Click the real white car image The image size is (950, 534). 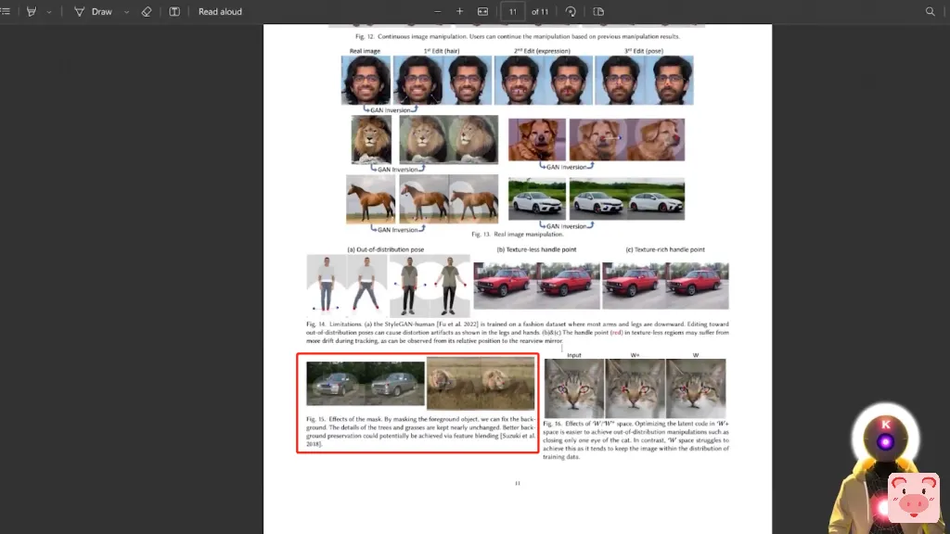click(537, 199)
